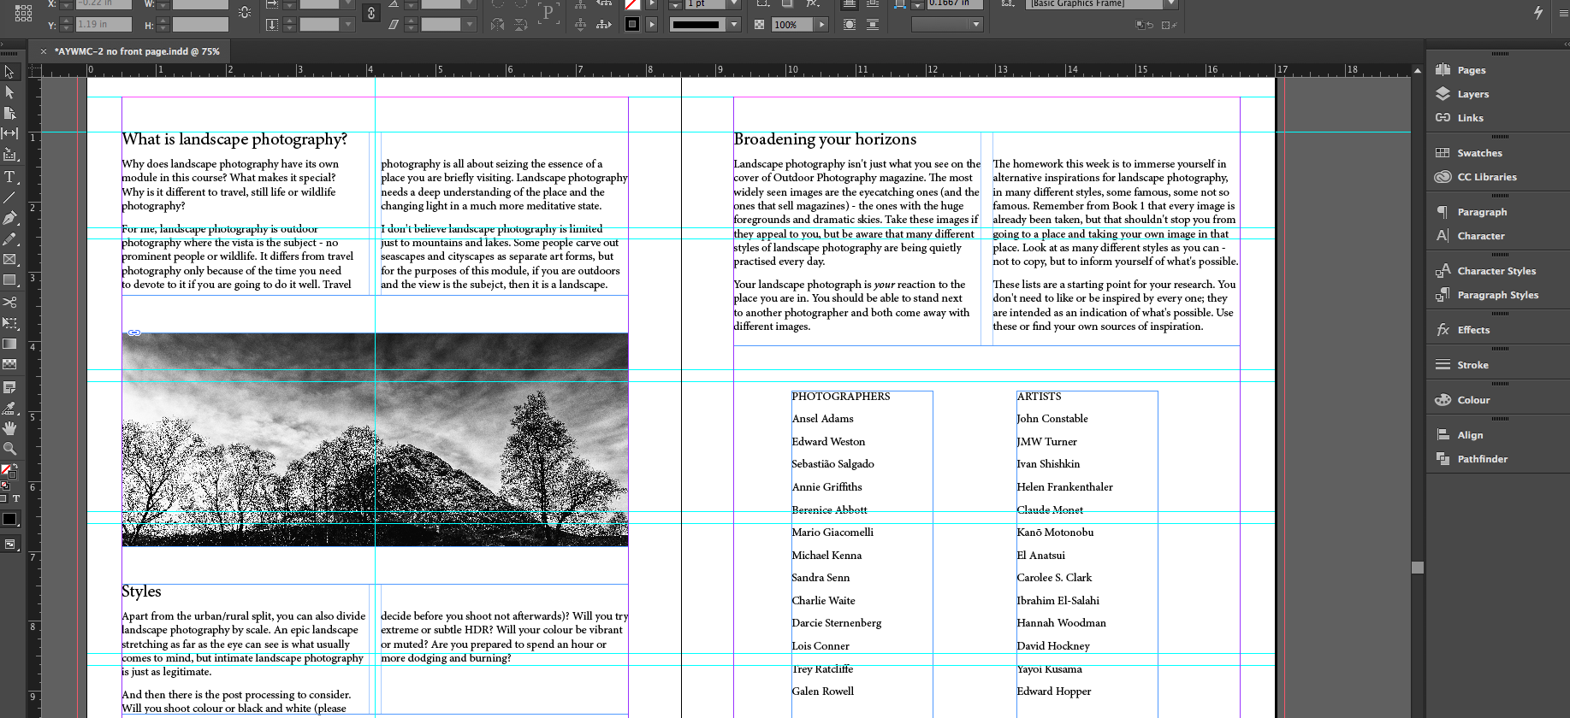This screenshot has height=718, width=1570.
Task: Open the stroke type dropdown
Action: [x=733, y=25]
